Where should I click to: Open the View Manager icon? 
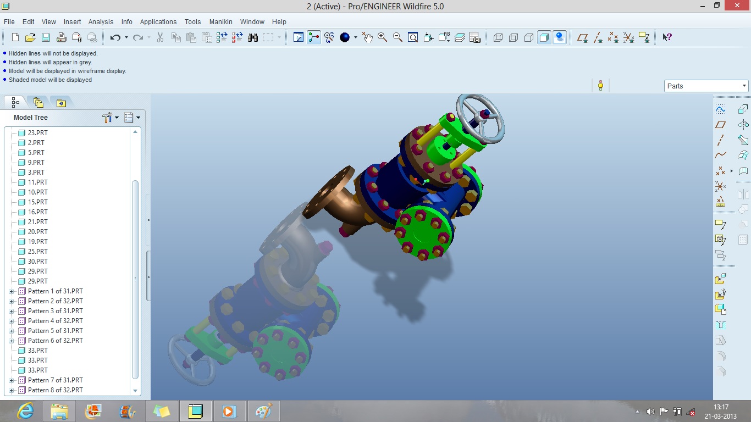(475, 37)
